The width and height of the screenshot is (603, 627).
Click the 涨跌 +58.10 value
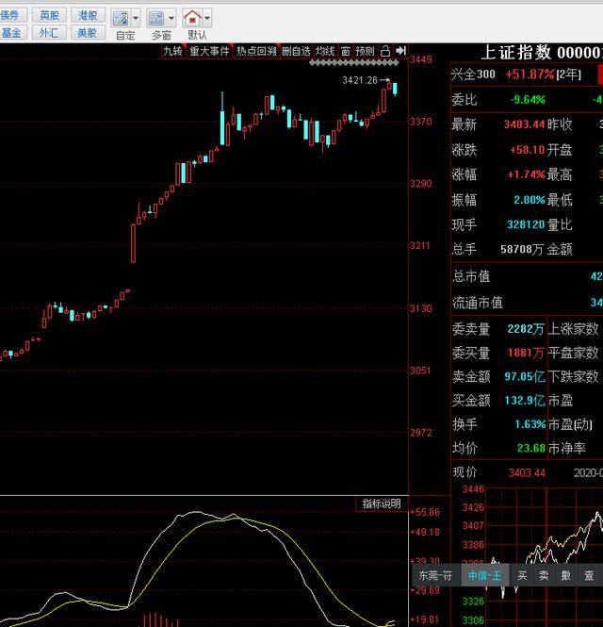coord(528,150)
